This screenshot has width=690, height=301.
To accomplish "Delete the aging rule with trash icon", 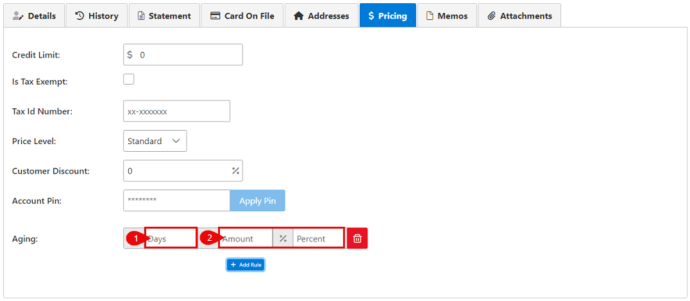I will pos(357,238).
